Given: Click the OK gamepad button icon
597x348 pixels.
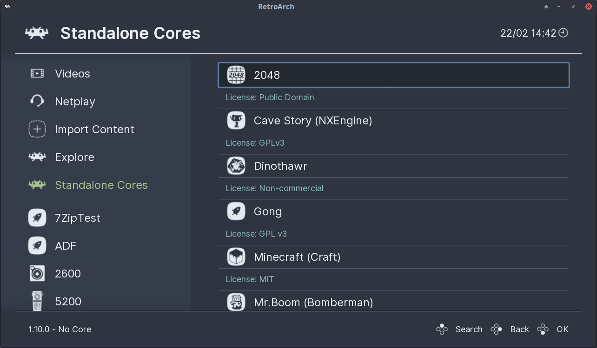Looking at the screenshot, I should 543,329.
